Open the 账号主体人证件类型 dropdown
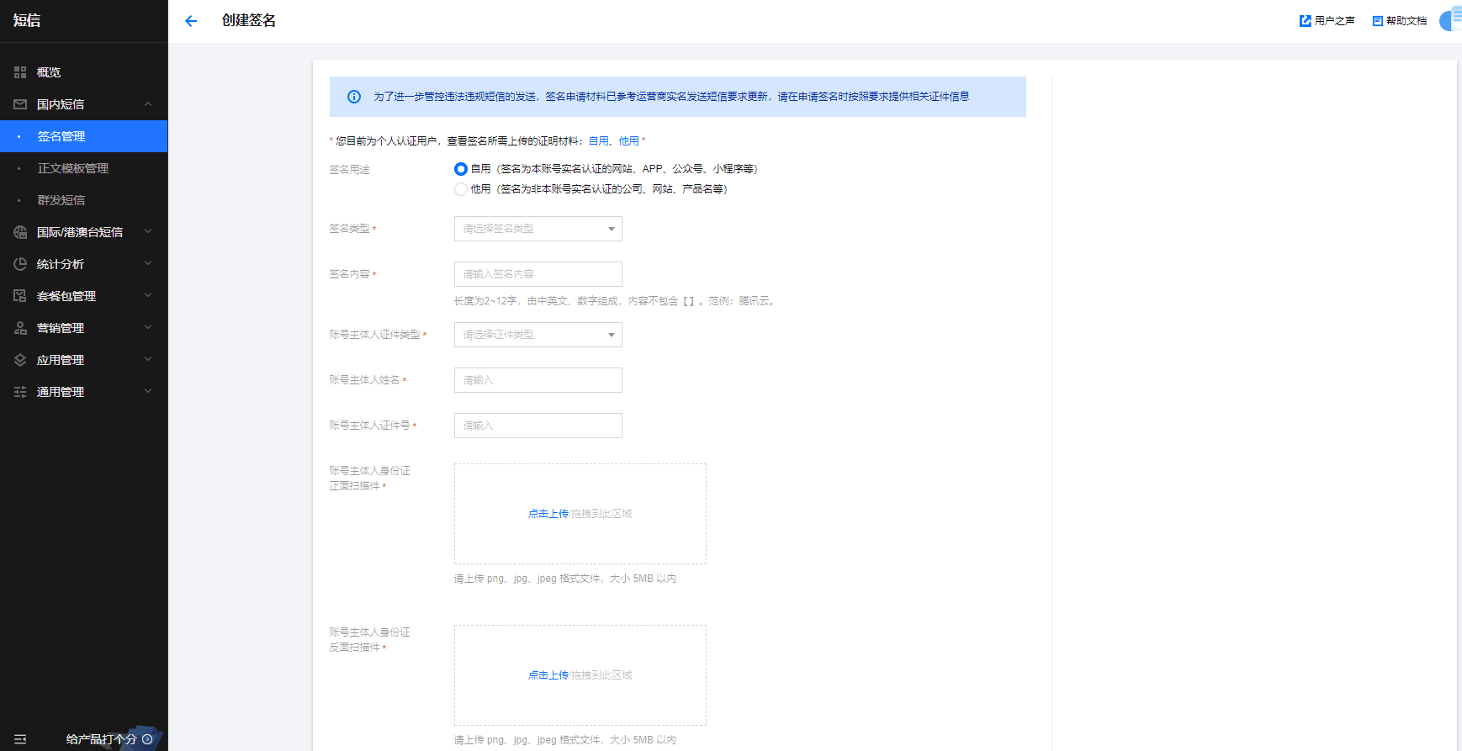 (538, 335)
